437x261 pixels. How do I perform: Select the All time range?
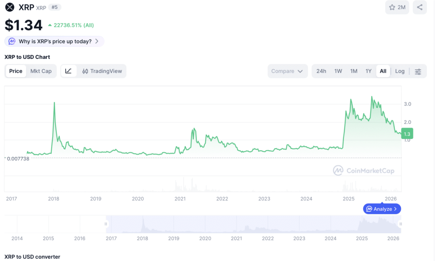coord(383,71)
